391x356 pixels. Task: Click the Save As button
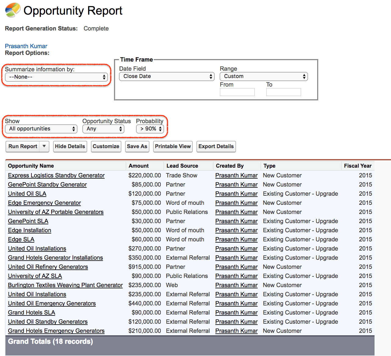(137, 146)
